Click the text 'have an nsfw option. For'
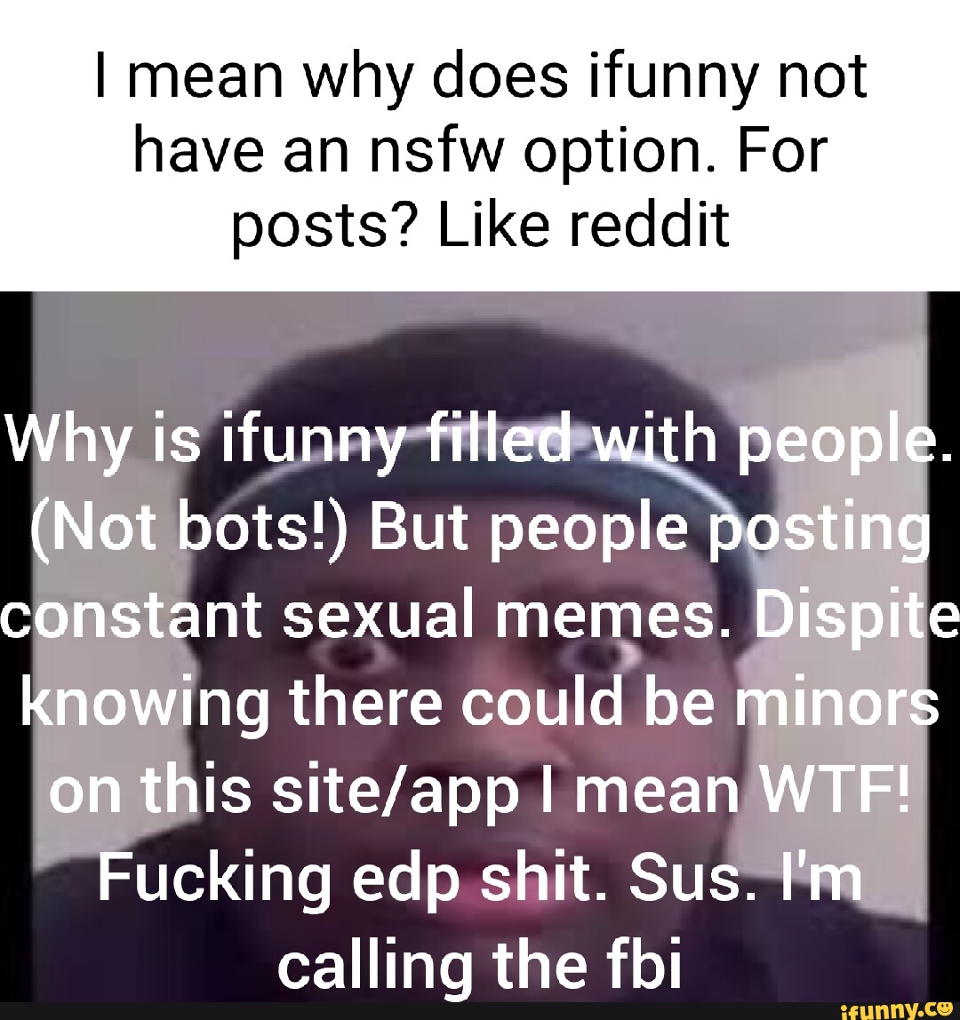960x1020 pixels. click(x=480, y=152)
